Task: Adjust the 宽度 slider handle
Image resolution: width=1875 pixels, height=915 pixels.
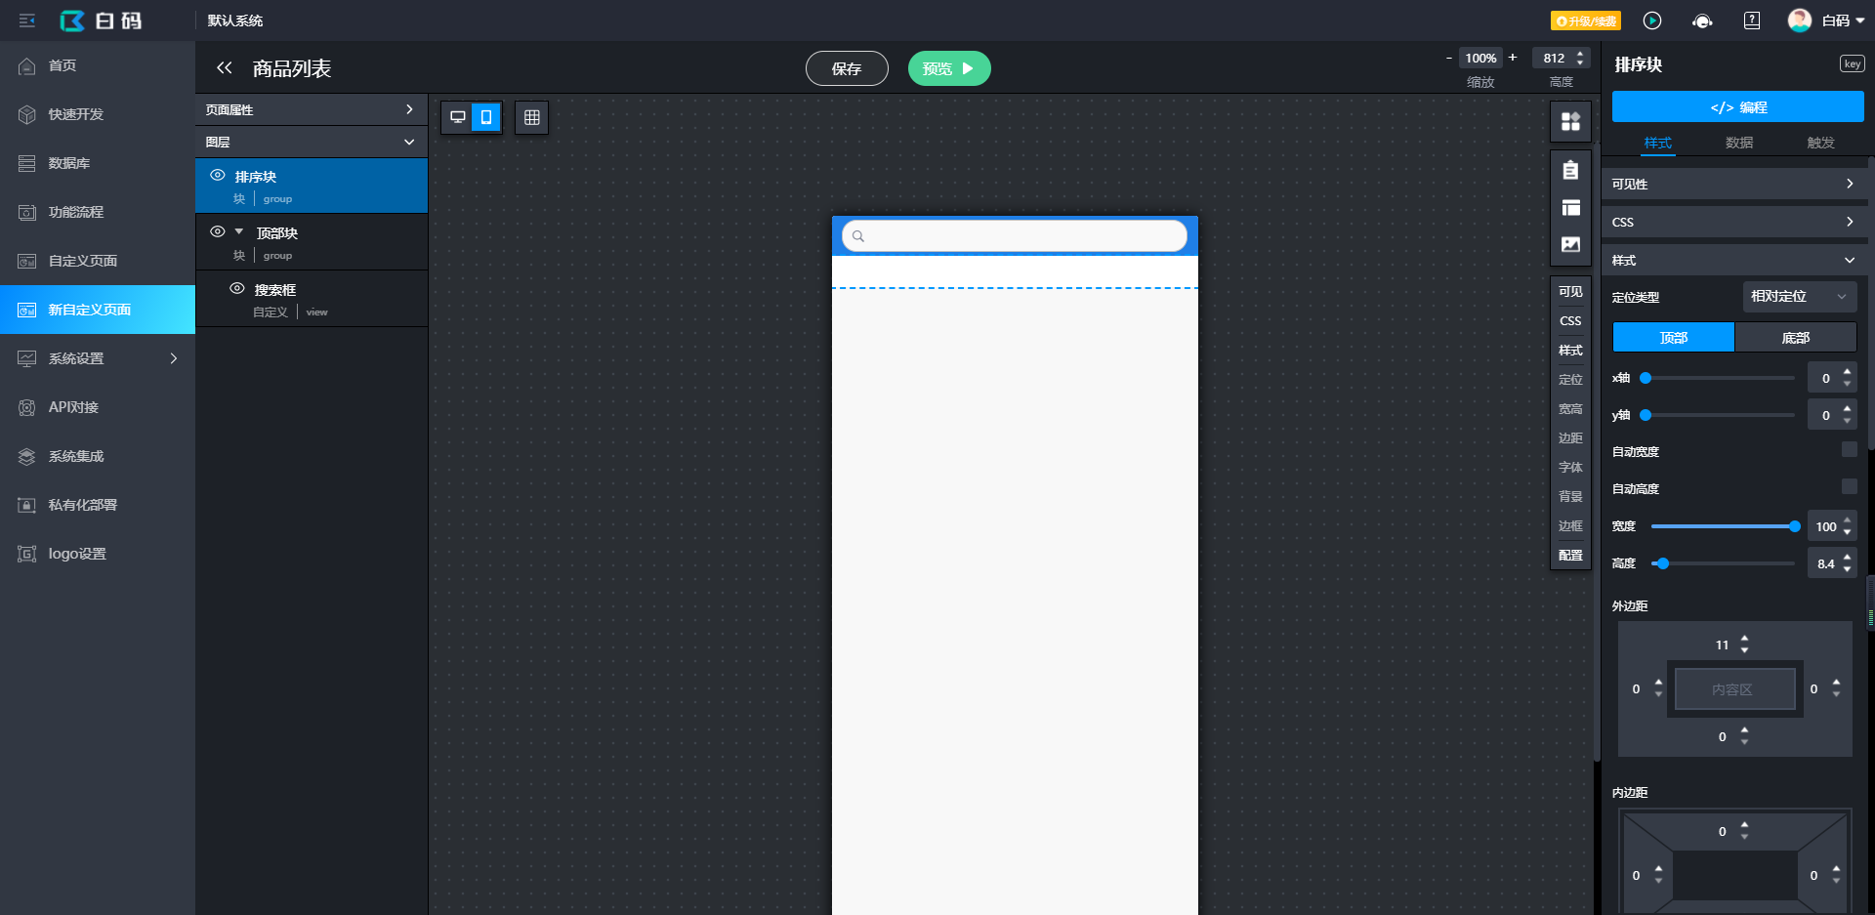Action: click(x=1795, y=526)
